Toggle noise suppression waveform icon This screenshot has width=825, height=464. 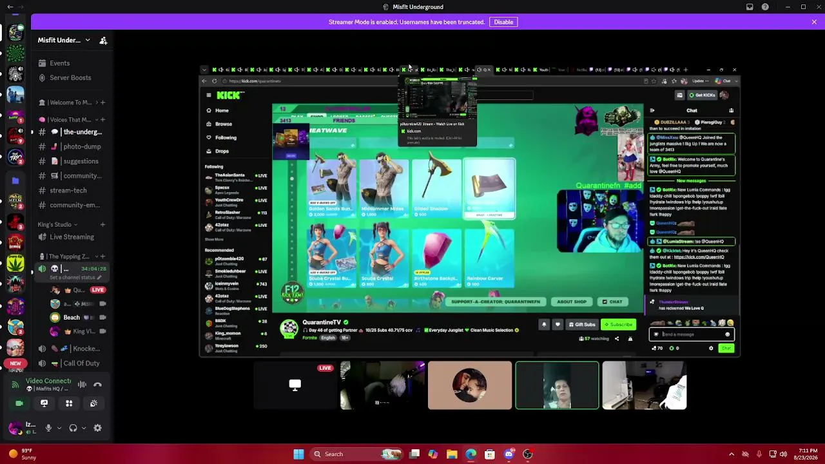point(82,385)
